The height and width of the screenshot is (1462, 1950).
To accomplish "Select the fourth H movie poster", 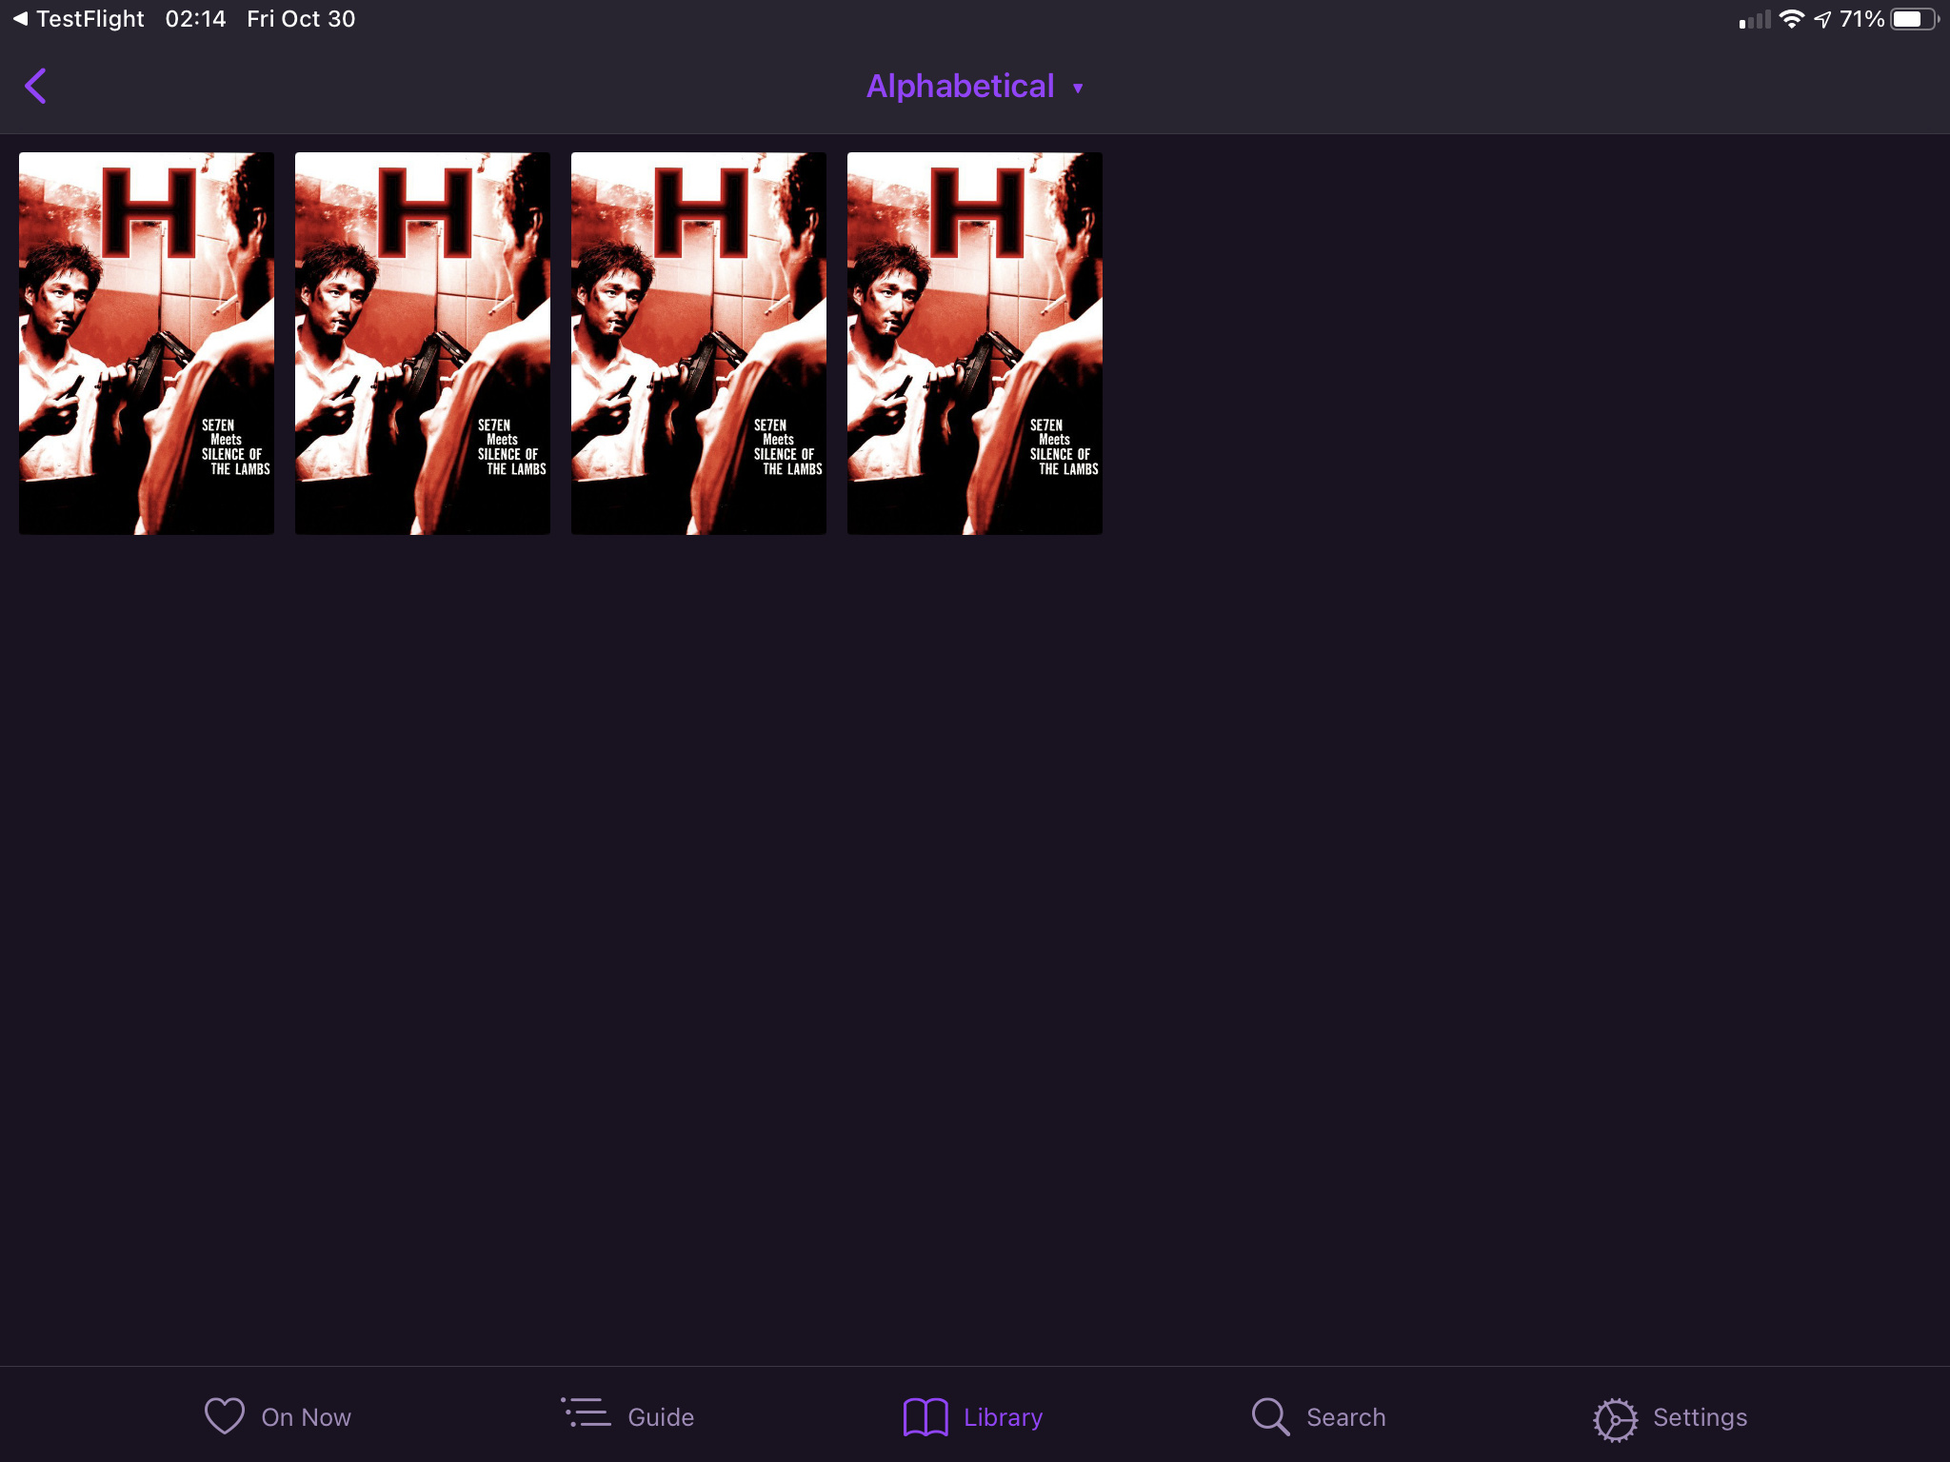I will (x=975, y=343).
